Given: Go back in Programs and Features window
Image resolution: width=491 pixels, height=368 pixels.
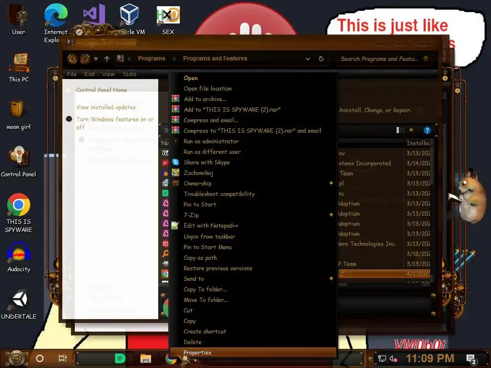Looking at the screenshot, I should coord(72,58).
